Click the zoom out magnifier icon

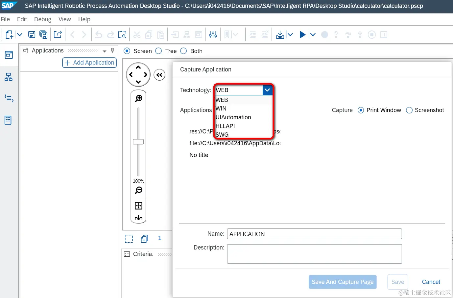[139, 190]
